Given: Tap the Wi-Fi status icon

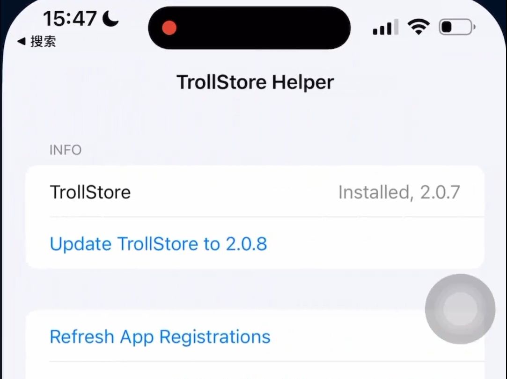Looking at the screenshot, I should [419, 27].
